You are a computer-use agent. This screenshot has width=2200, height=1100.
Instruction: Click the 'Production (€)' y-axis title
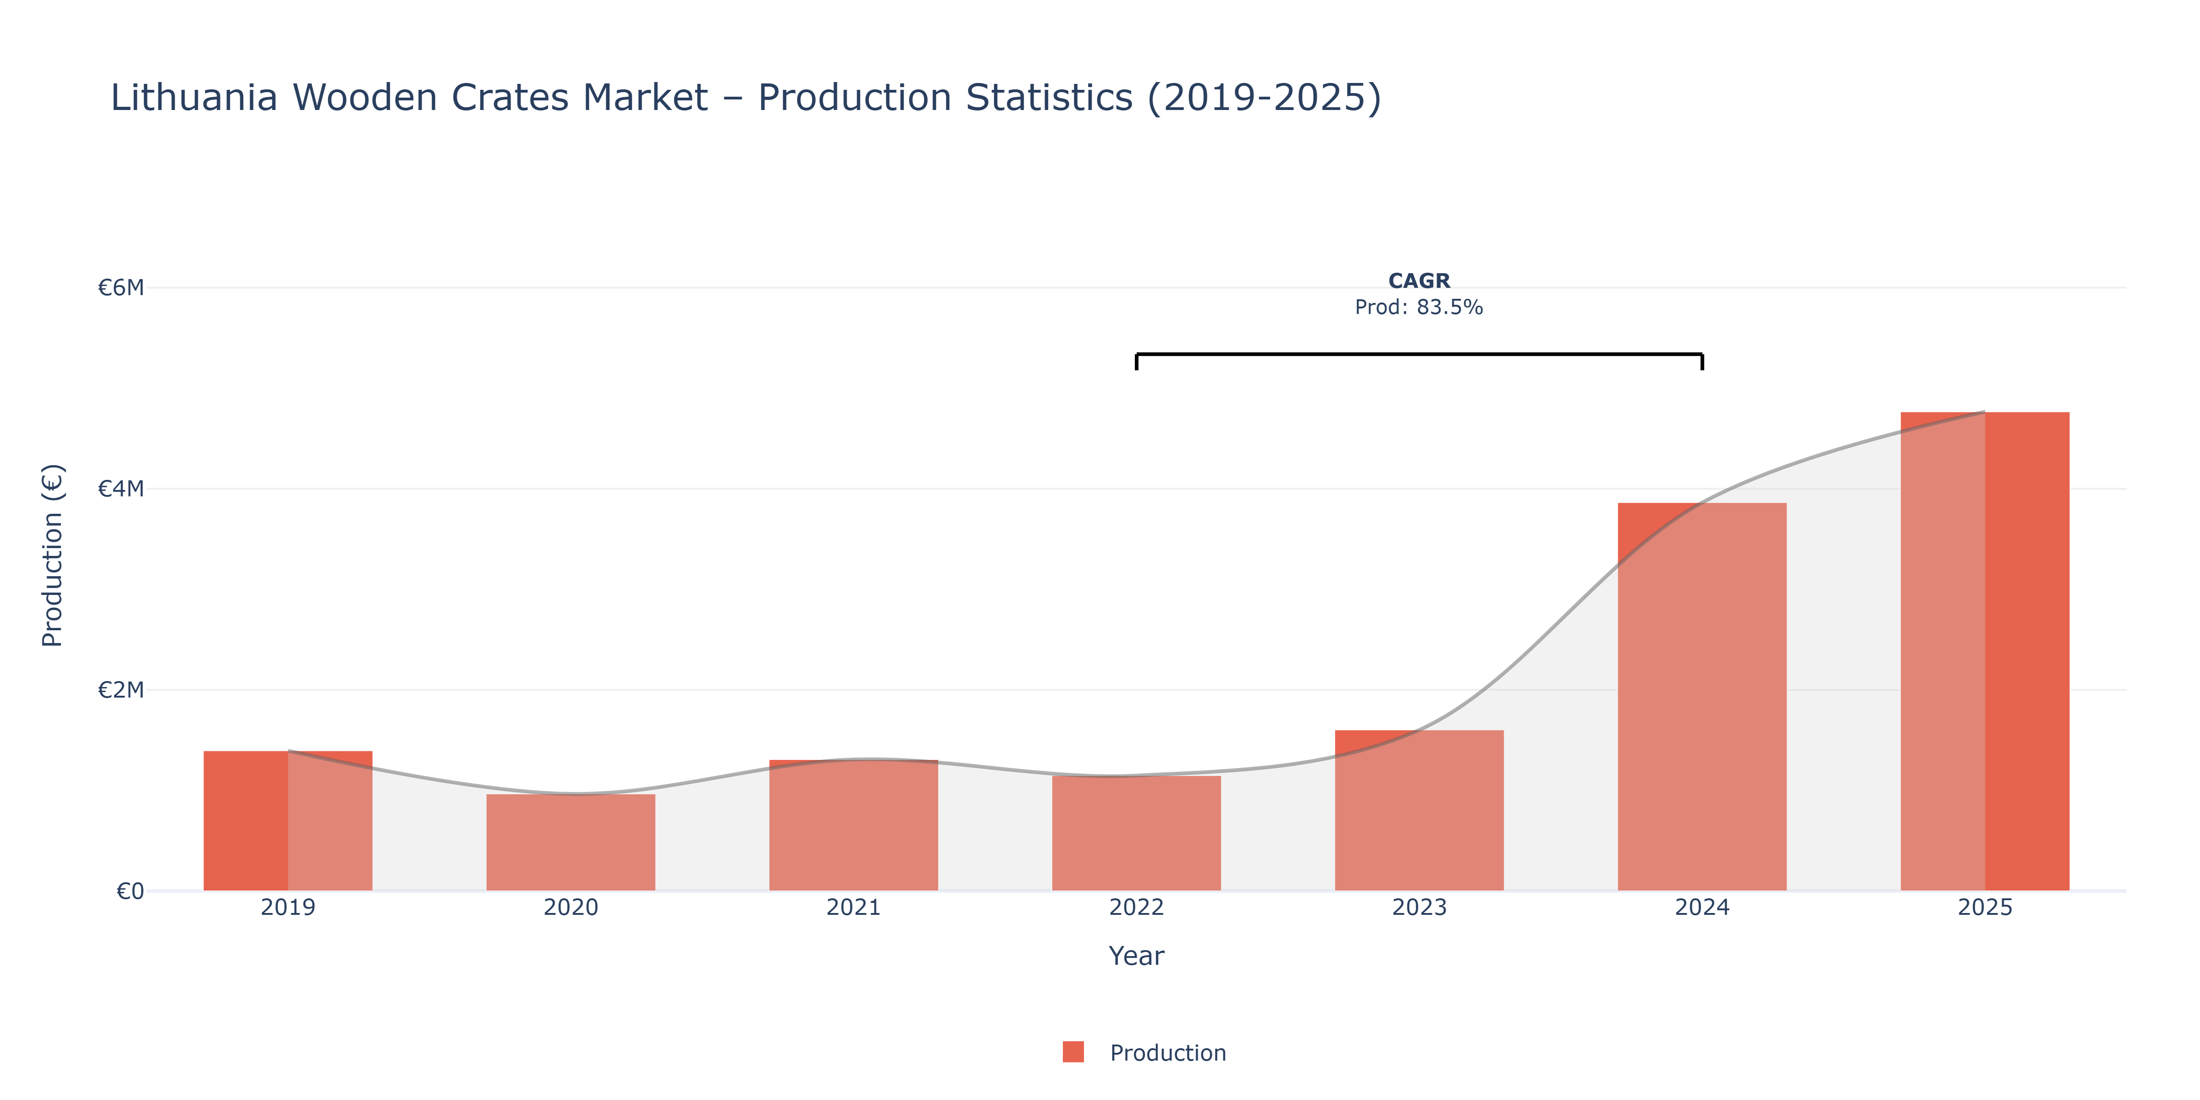coord(52,555)
